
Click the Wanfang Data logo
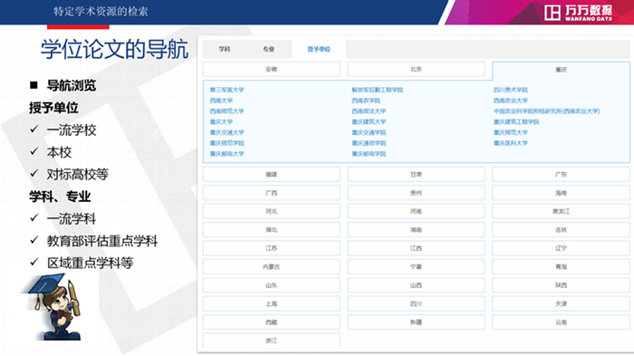click(578, 13)
